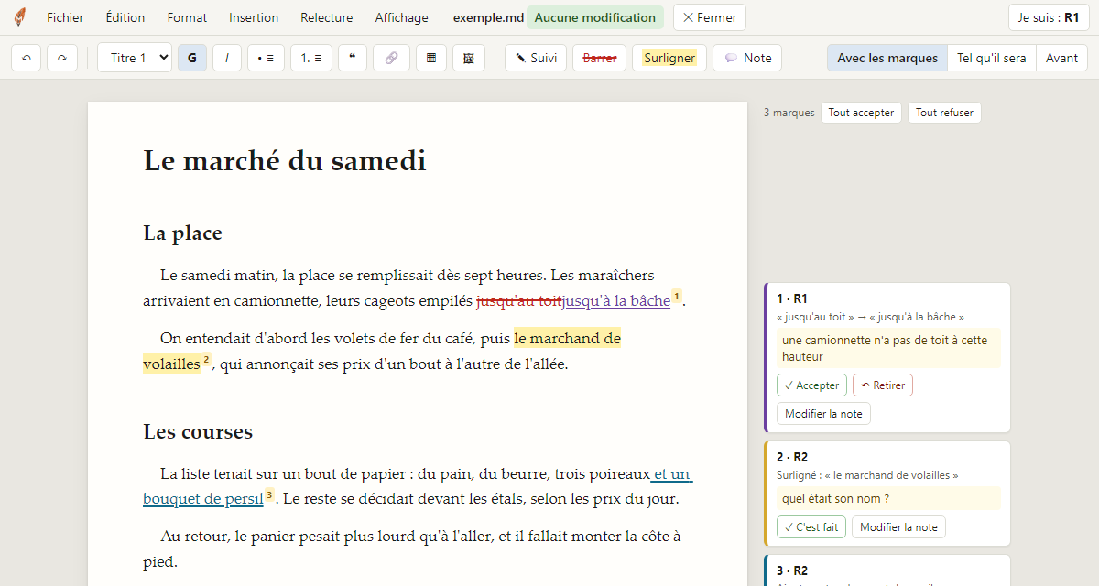Click the heading 'La place'
Image resolution: width=1099 pixels, height=586 pixels.
[182, 233]
